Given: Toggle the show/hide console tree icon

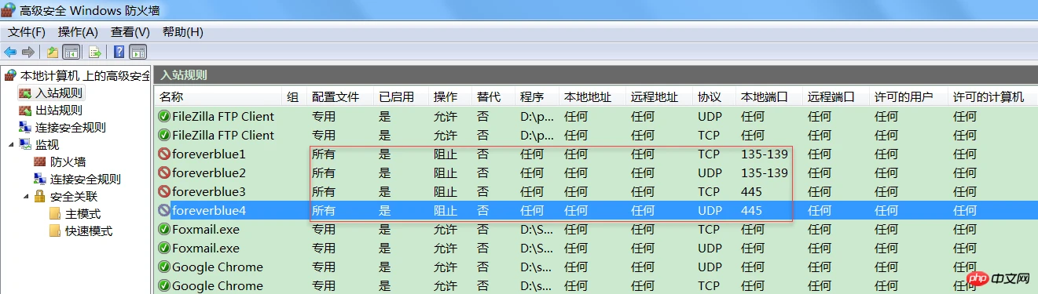Looking at the screenshot, I should point(71,53).
